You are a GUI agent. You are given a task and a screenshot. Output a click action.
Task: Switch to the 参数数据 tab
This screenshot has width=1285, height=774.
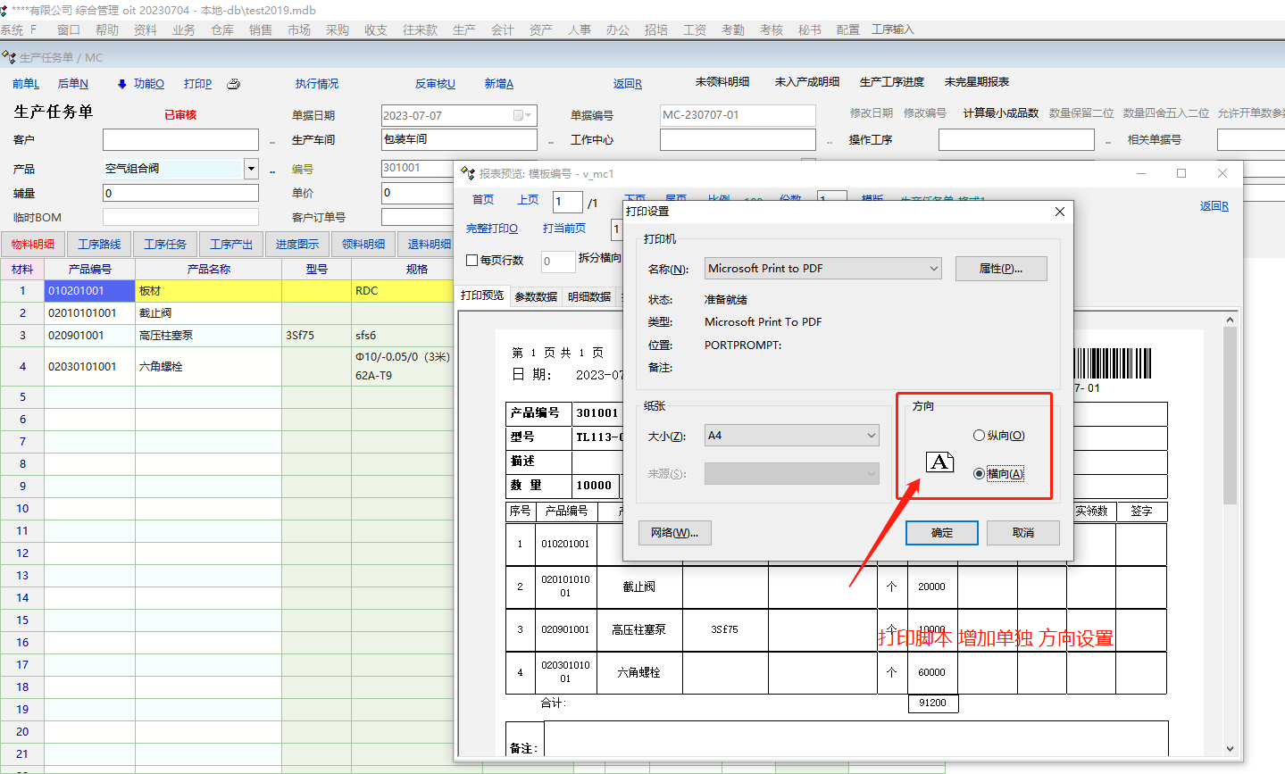click(536, 297)
